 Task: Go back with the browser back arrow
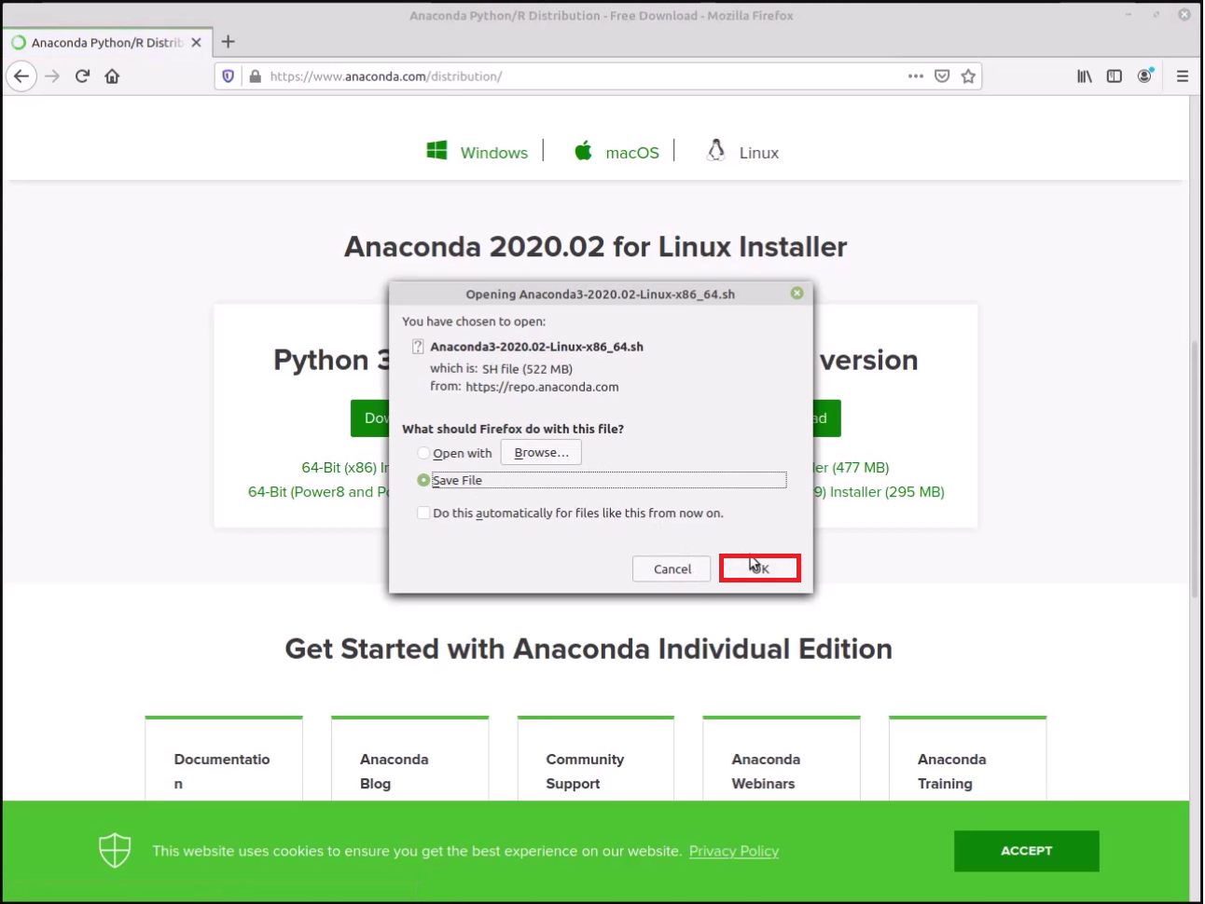[x=21, y=76]
